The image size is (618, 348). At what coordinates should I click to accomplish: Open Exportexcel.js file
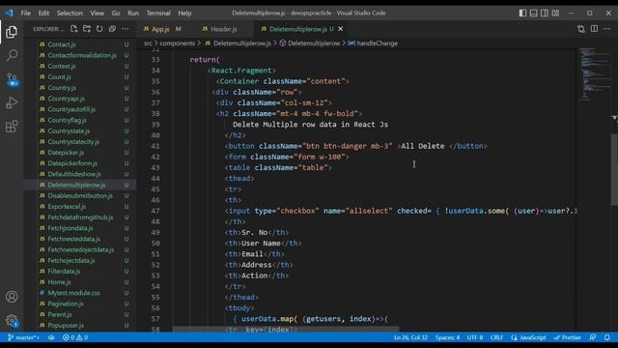point(67,206)
